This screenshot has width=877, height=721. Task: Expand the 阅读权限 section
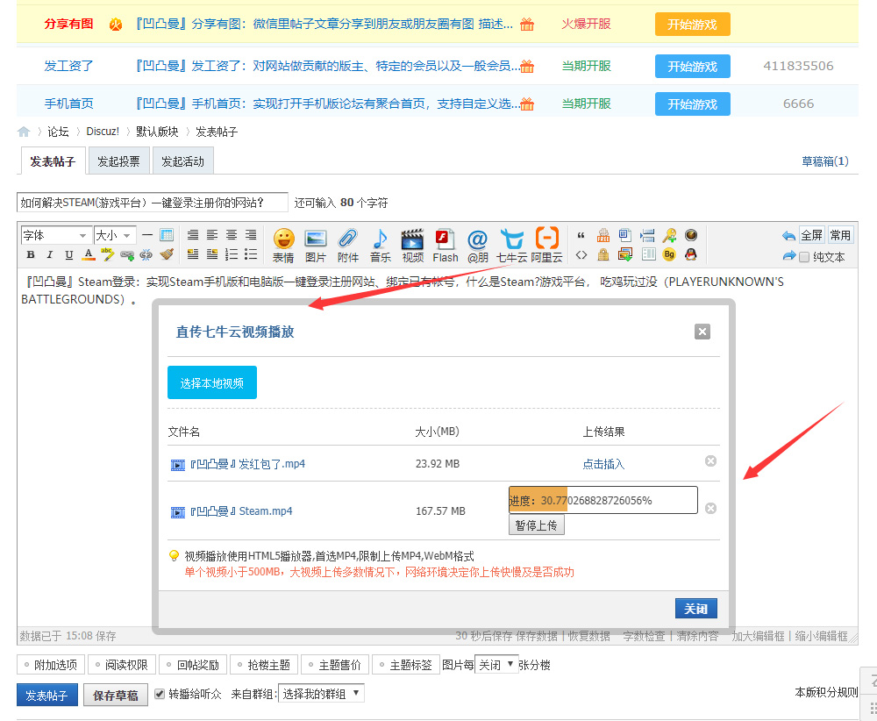pyautogui.click(x=121, y=665)
